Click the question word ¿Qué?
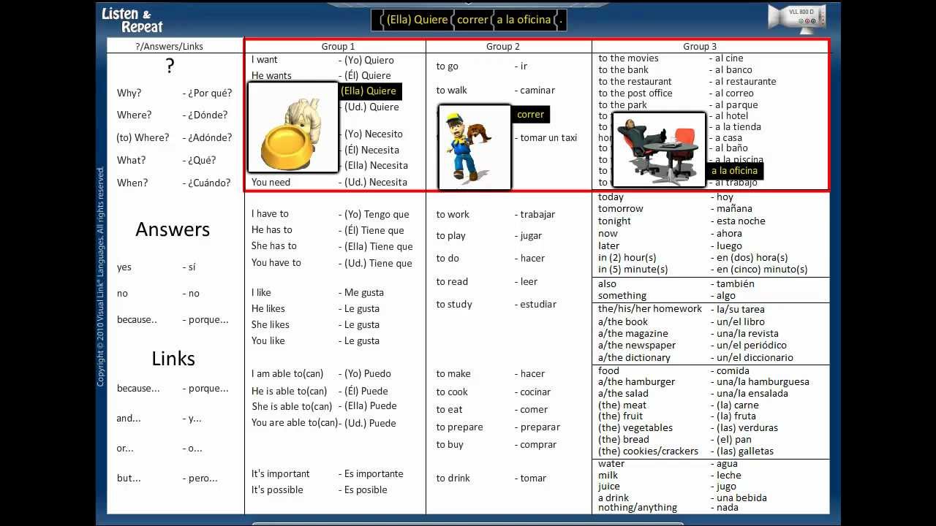Image resolution: width=936 pixels, height=526 pixels. [202, 161]
